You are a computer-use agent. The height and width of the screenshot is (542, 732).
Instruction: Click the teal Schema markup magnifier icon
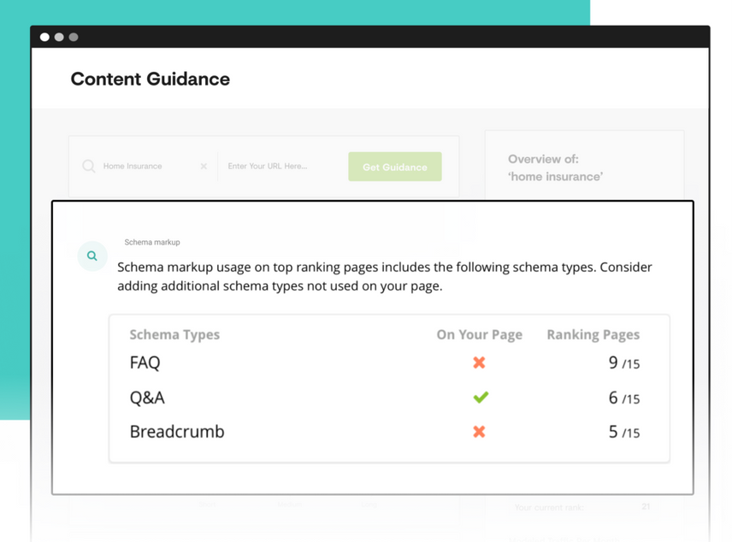92,256
